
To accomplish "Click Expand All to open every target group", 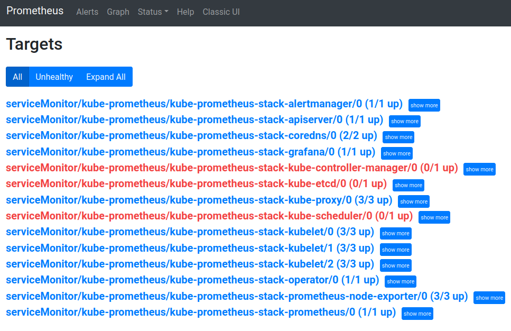I will click(105, 77).
